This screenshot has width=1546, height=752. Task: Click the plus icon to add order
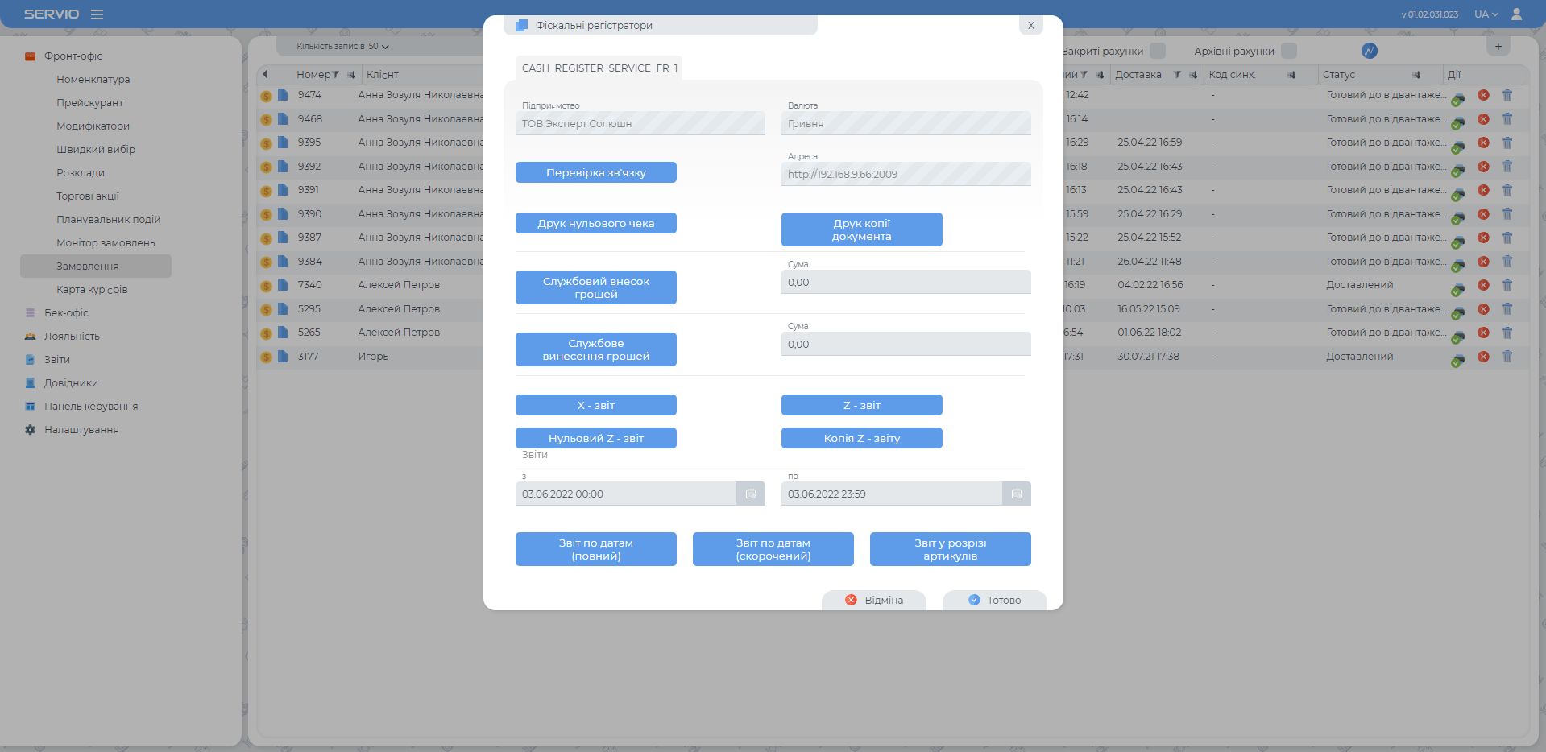click(x=1498, y=47)
